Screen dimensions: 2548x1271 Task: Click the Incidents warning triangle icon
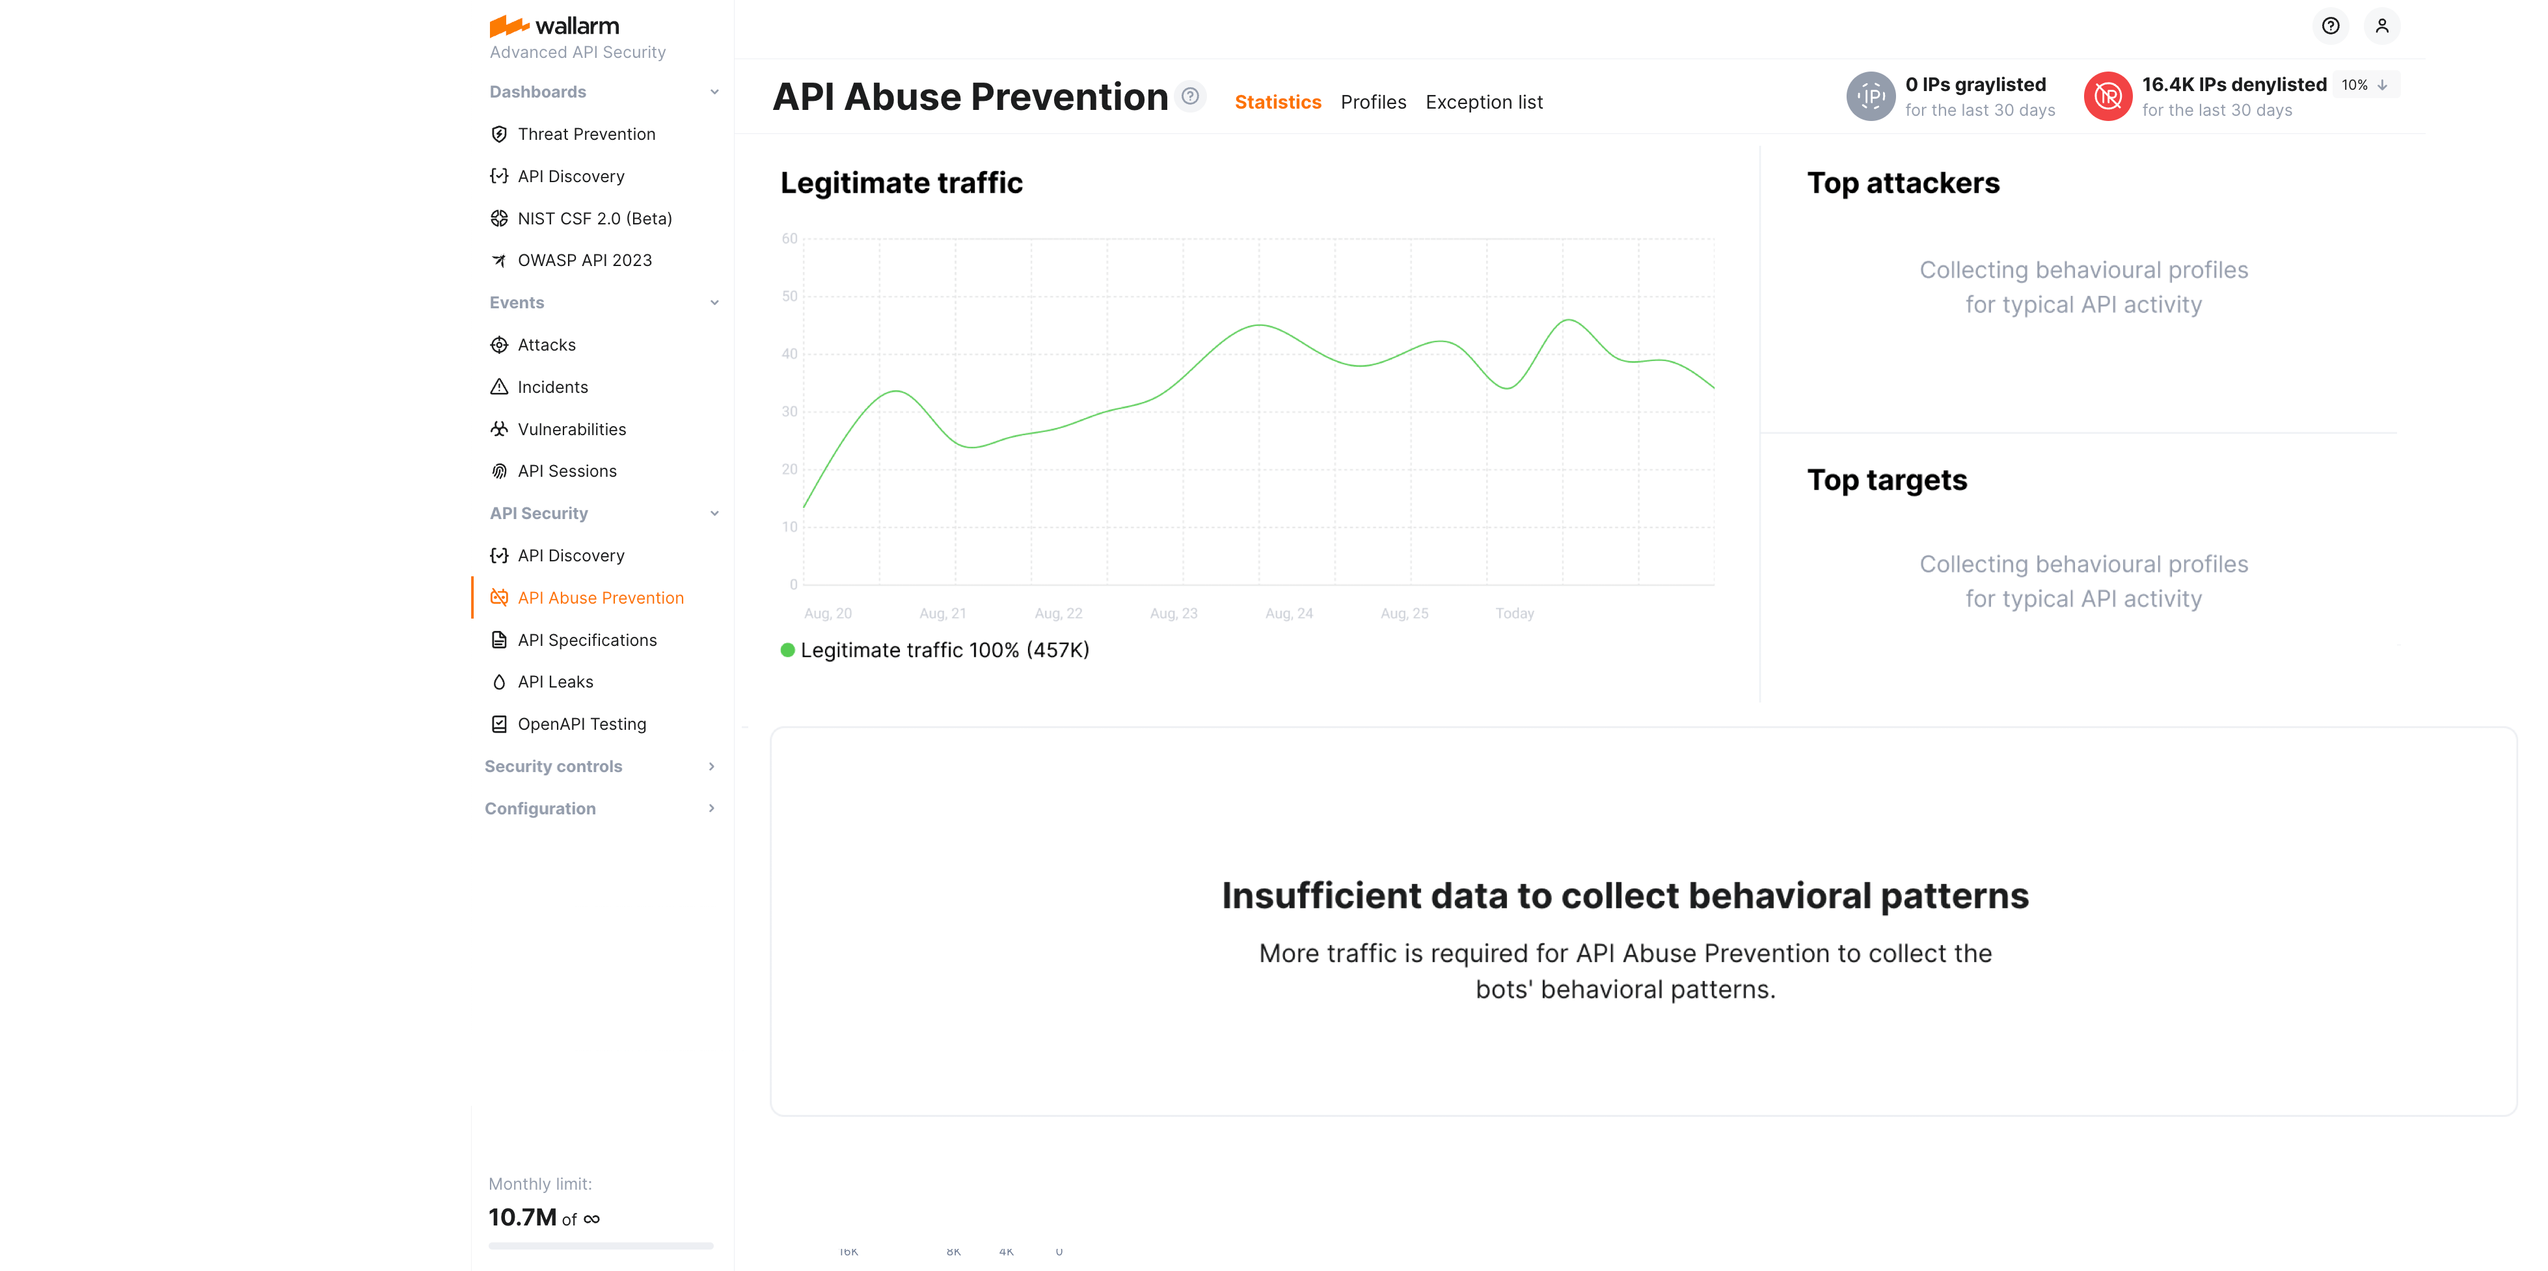500,387
